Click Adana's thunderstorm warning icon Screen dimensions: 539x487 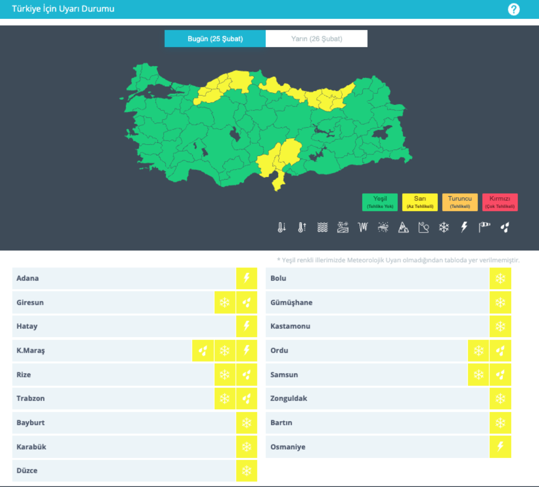[x=246, y=278]
